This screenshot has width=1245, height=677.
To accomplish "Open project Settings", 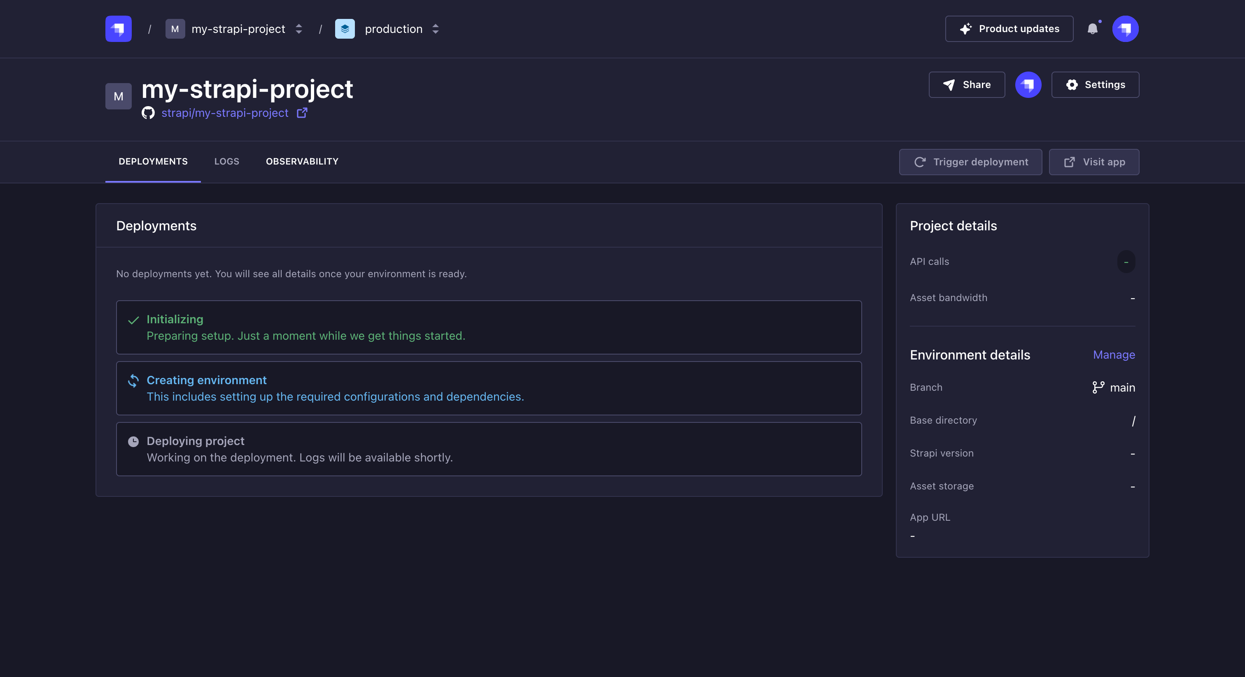I will point(1095,84).
